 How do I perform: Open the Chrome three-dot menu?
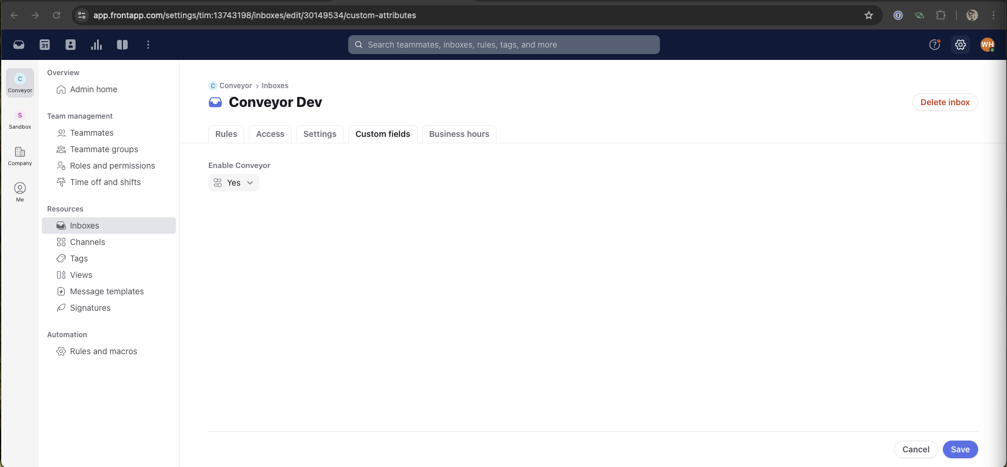(993, 15)
